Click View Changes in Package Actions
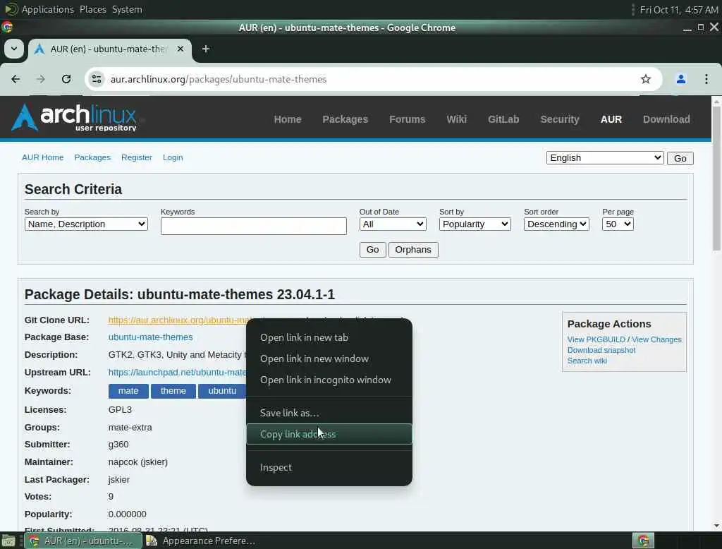The height and width of the screenshot is (549, 722). click(656, 339)
